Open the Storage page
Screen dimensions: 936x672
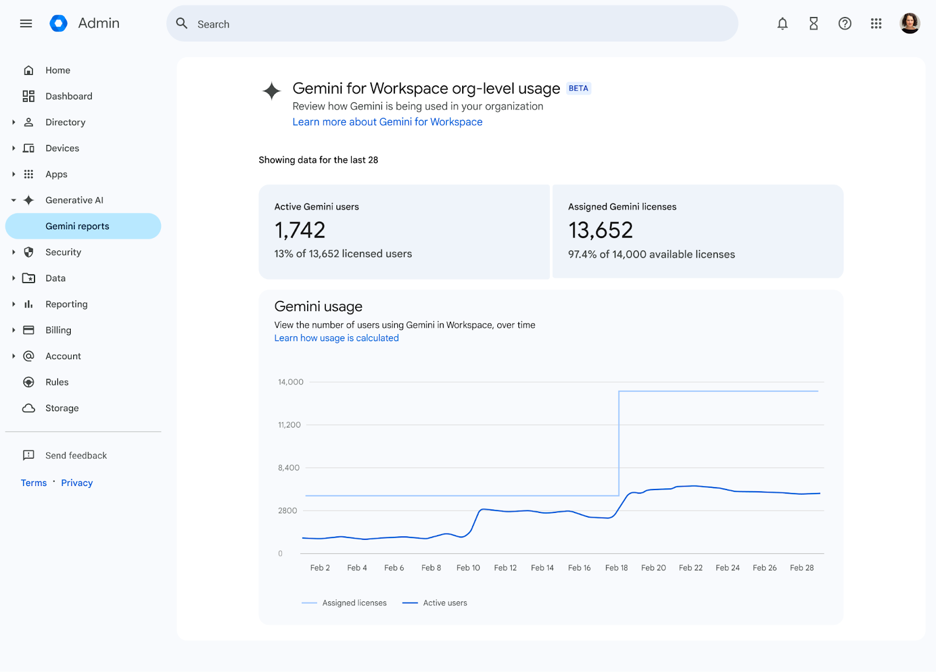(x=62, y=408)
